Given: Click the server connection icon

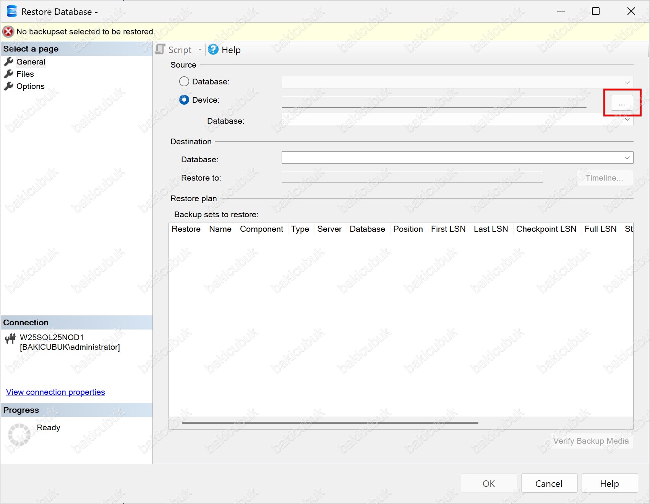Looking at the screenshot, I should point(10,339).
